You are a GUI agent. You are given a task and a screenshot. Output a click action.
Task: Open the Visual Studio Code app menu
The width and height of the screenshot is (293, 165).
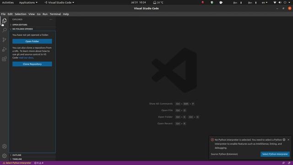60,3
